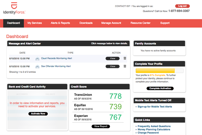Open Frequently Asked Questions link
The width and height of the screenshot is (202, 135).
point(154,126)
